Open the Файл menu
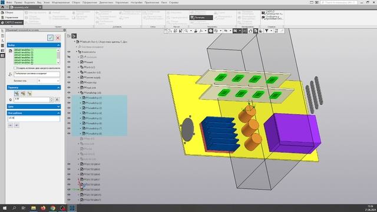 pos(9,2)
